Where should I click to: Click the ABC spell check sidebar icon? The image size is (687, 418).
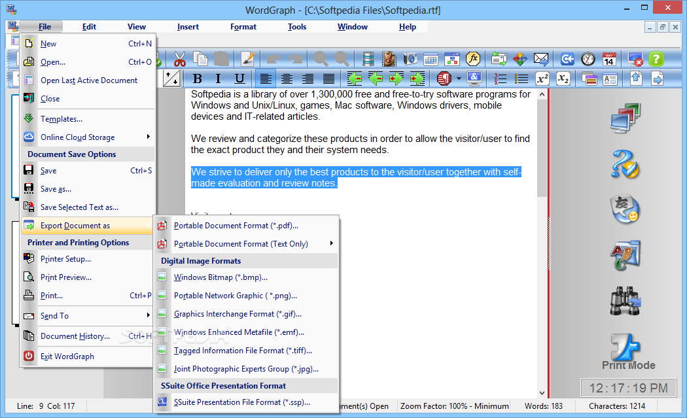(625, 255)
